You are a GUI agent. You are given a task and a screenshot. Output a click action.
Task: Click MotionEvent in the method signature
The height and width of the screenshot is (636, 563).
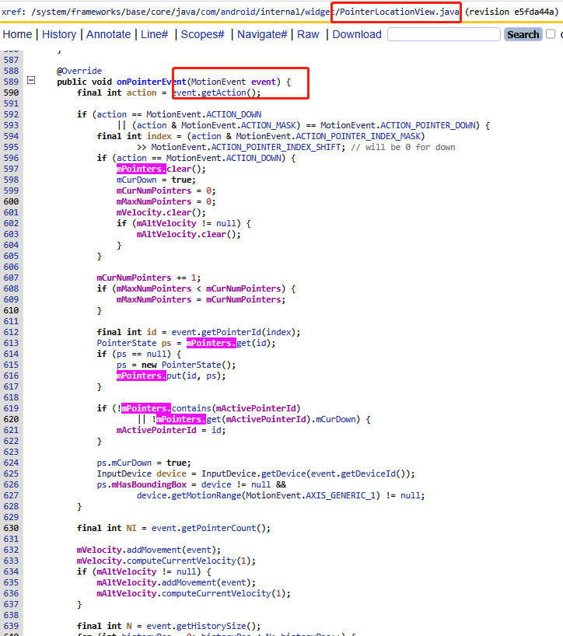point(219,82)
